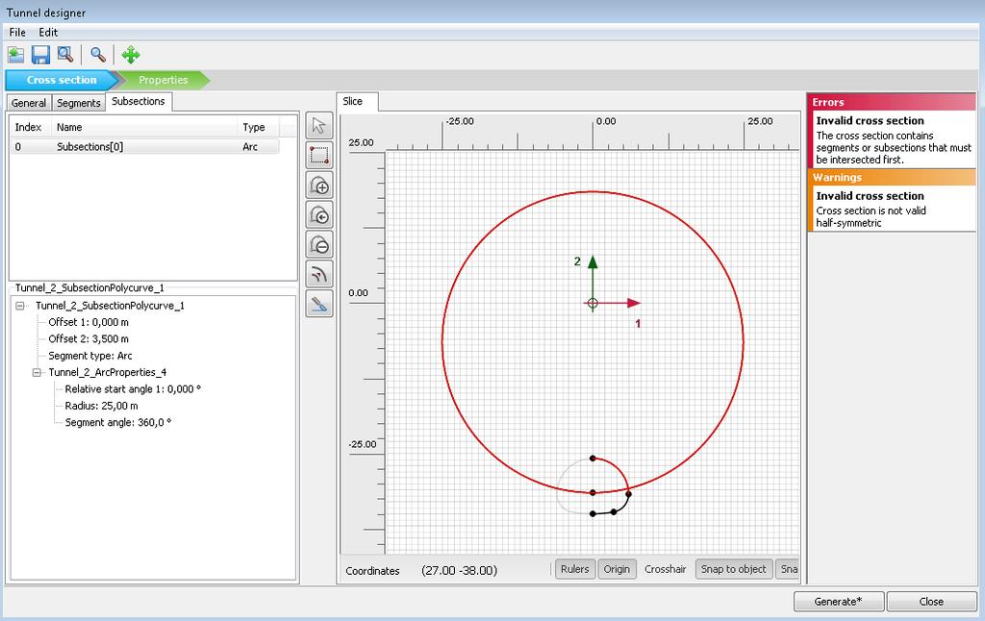
Task: Select Relative start angle 1: 0,000° property
Action: pyautogui.click(x=133, y=389)
